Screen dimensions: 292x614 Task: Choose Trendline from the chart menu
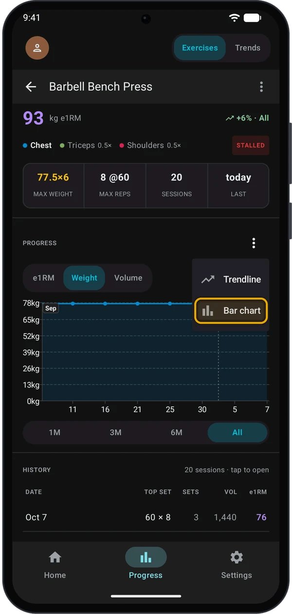tap(231, 279)
